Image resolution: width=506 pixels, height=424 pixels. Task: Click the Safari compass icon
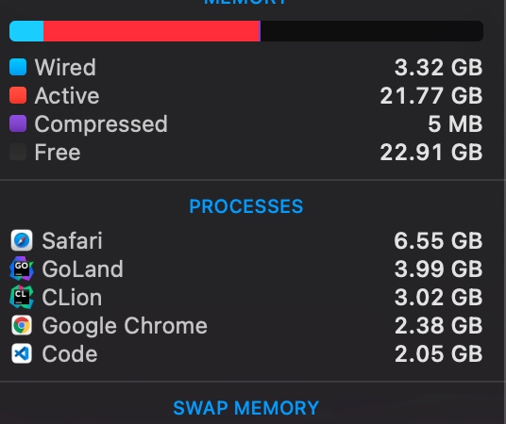pos(22,240)
